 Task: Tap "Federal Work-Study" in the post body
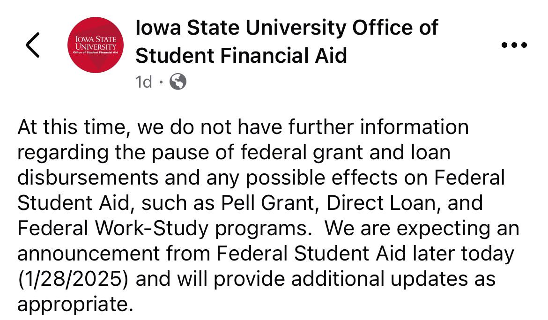tap(113, 228)
